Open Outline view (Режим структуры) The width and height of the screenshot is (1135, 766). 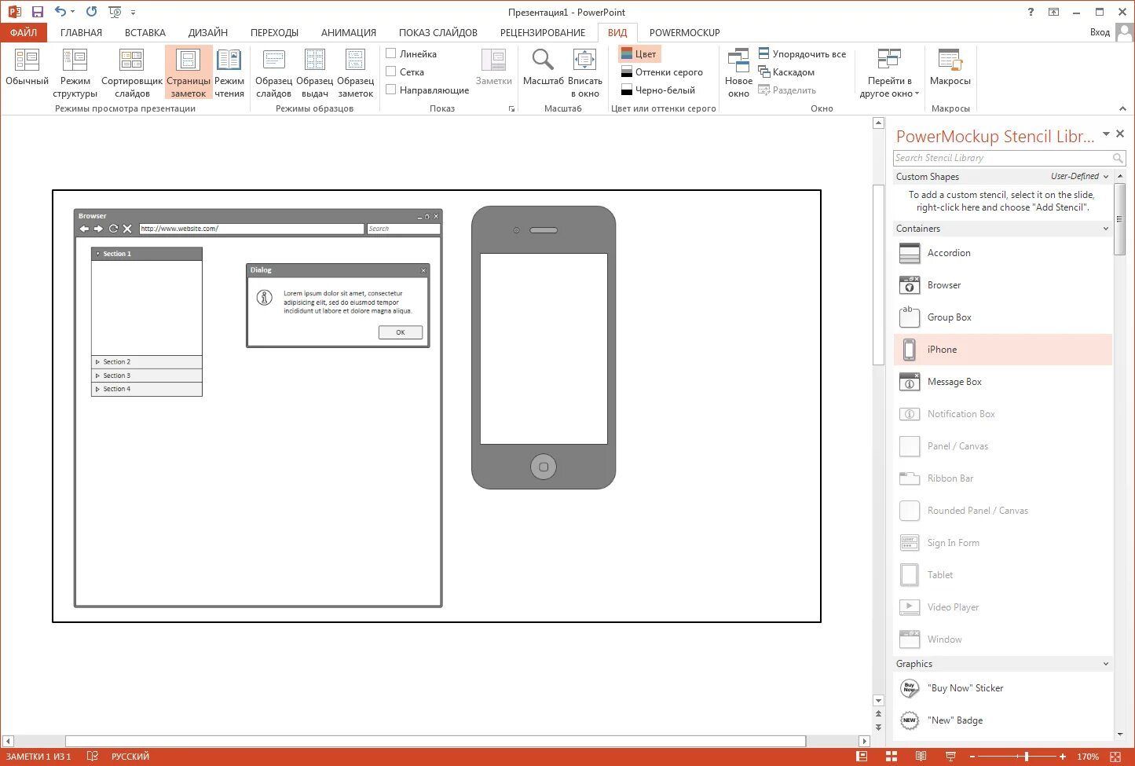75,72
